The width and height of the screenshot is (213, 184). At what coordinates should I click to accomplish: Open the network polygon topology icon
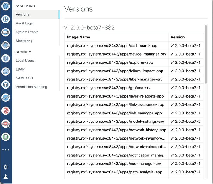click(x=6, y=71)
